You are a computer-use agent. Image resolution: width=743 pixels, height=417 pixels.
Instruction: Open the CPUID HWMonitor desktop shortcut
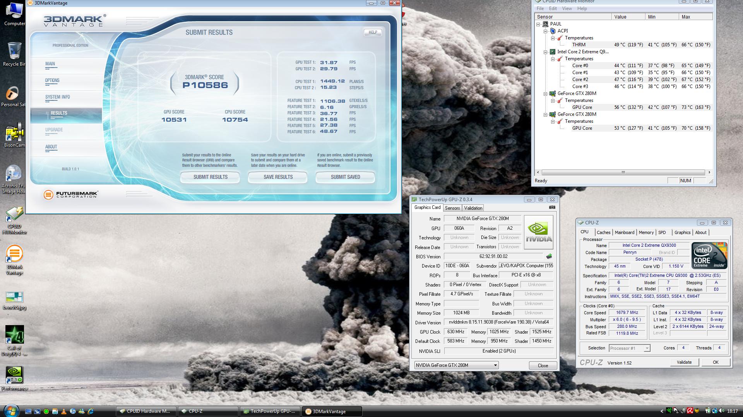[x=14, y=220]
